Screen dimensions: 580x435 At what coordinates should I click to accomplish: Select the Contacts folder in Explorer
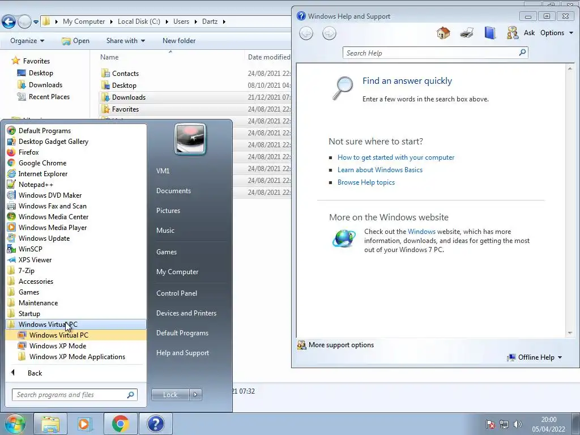coord(125,73)
